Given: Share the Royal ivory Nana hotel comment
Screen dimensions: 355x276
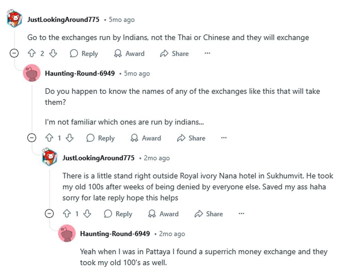Looking at the screenshot, I should 209,214.
